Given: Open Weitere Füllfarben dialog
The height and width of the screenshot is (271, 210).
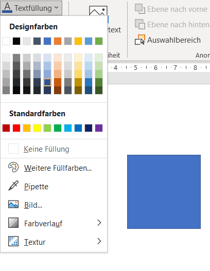Looking at the screenshot, I should 54,168.
